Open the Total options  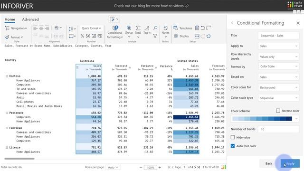click(x=138, y=32)
